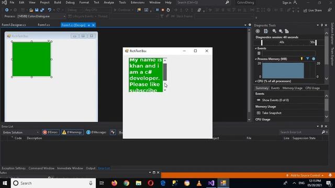Click the diagnostics timeline ruler at 40s
The height and width of the screenshot is (188, 335).
point(282,42)
